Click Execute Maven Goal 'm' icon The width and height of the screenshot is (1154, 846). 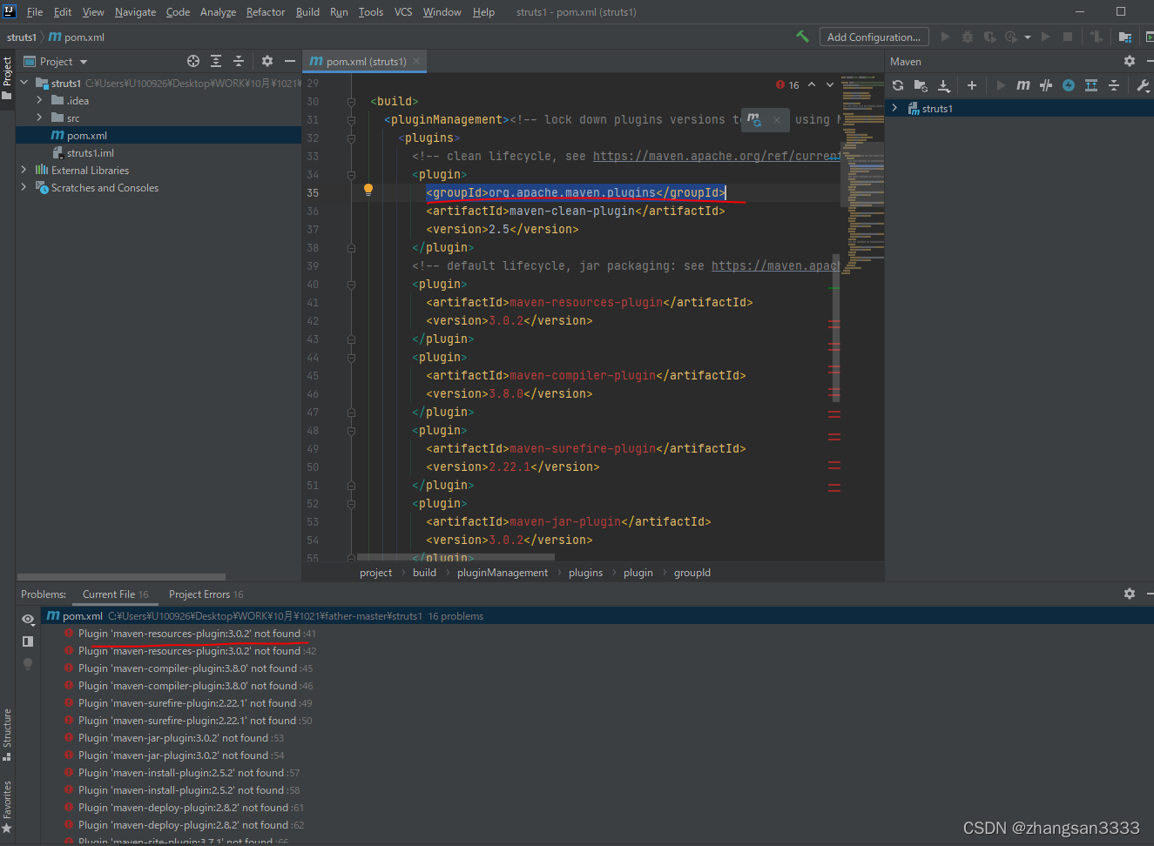click(1023, 85)
